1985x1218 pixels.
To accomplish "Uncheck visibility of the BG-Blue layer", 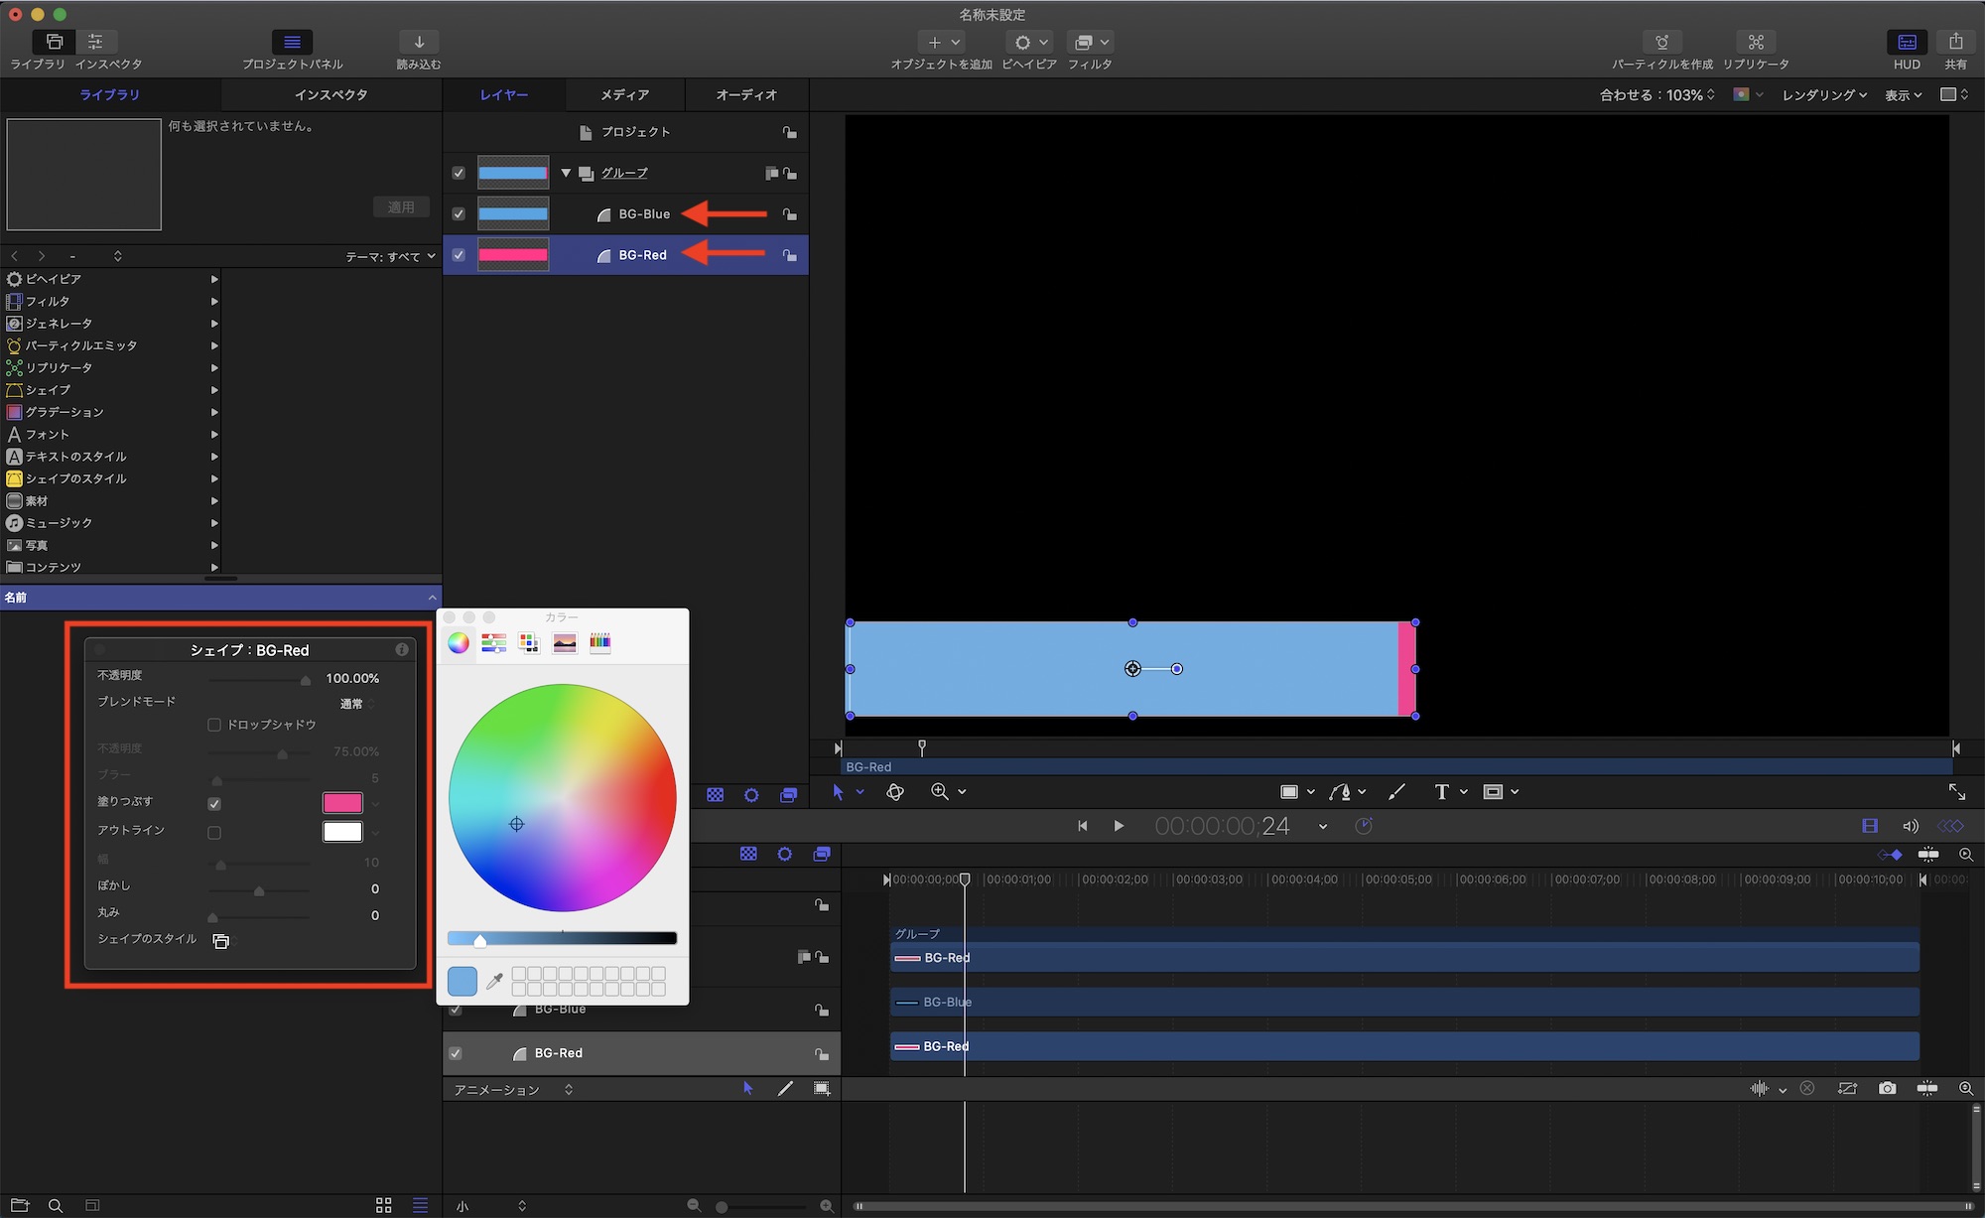I will 459,213.
